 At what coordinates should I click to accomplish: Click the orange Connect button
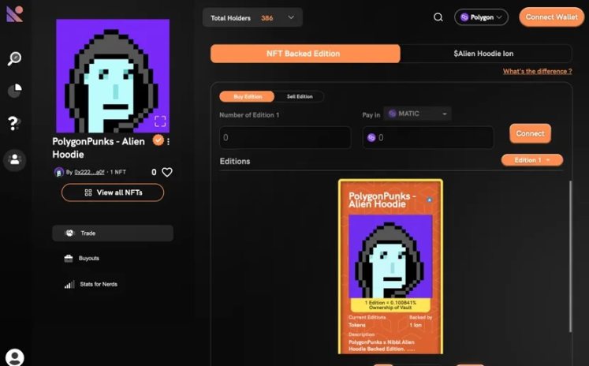530,133
